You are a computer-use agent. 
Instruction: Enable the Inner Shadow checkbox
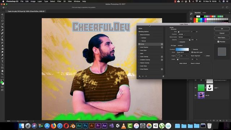point(139,47)
